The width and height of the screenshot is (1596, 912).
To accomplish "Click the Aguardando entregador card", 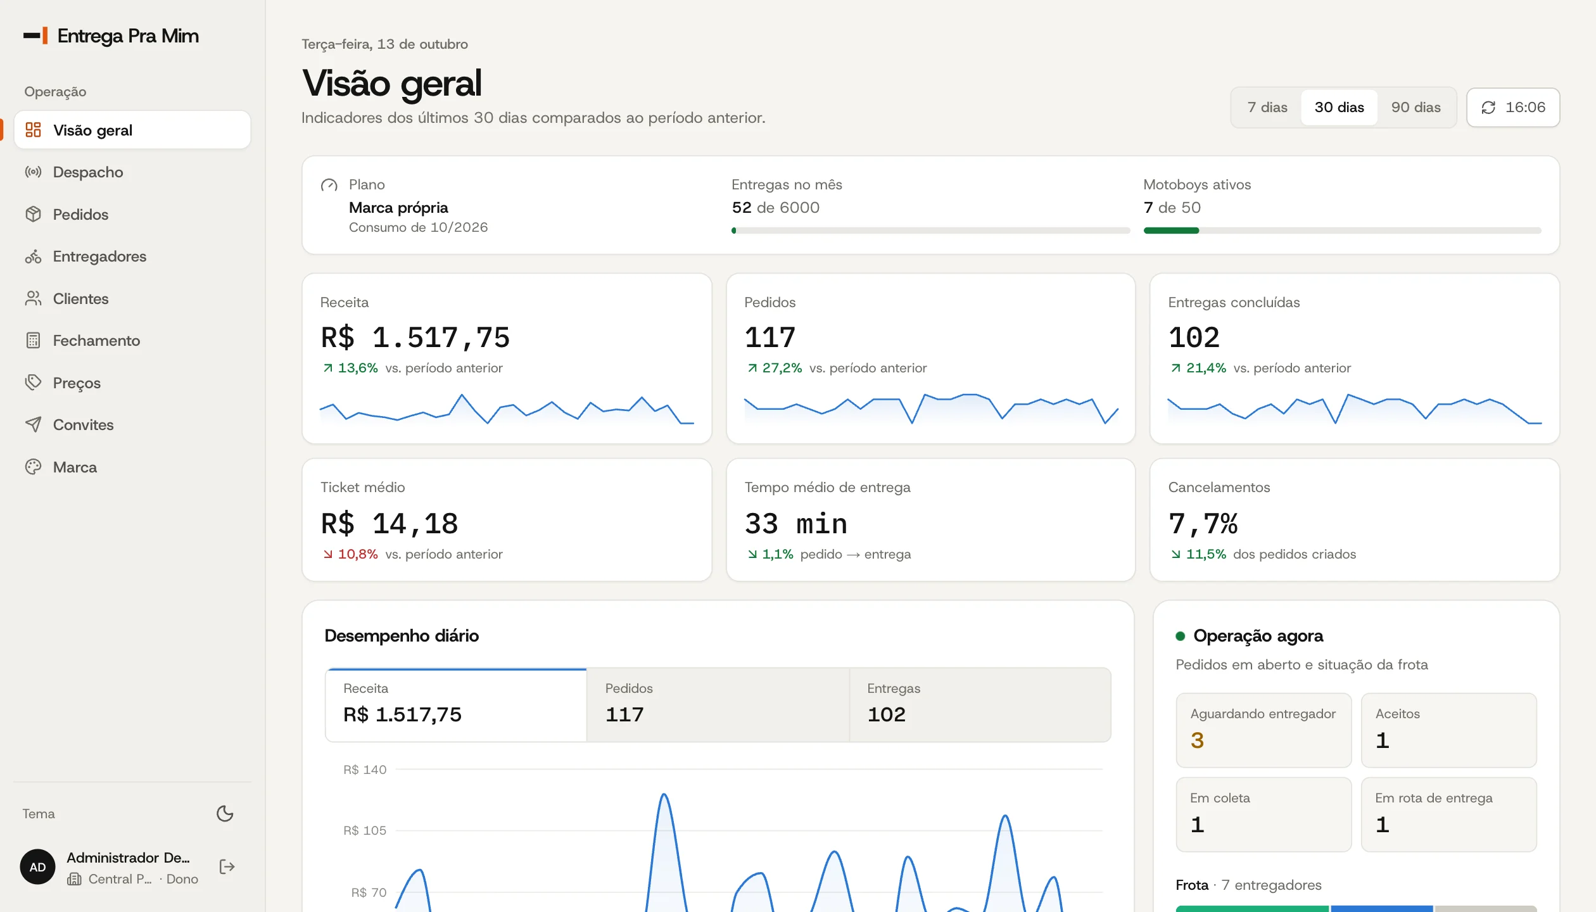I will 1263,730.
